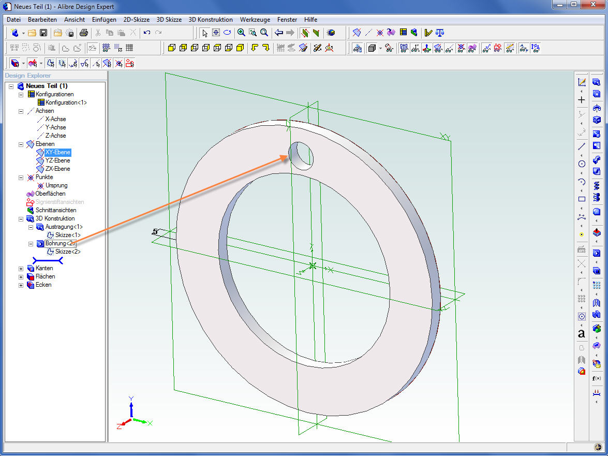Click the feature pattern dots icon
Screen dimensions: 608x456
pyautogui.click(x=597, y=286)
